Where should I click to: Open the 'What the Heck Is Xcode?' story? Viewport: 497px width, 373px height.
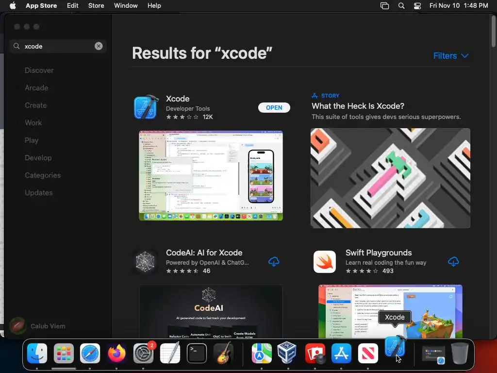(x=358, y=106)
